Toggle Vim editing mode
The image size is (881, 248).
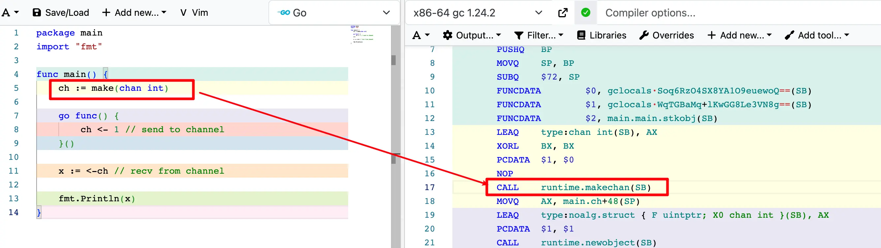[x=194, y=12]
